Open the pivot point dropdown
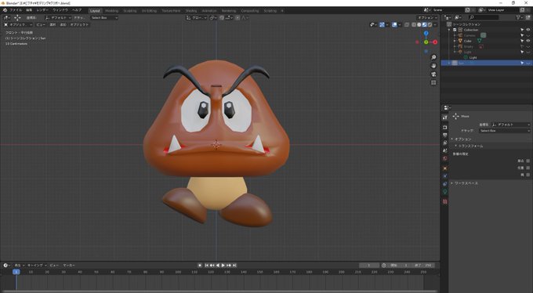The height and width of the screenshot is (293, 533). click(x=213, y=18)
